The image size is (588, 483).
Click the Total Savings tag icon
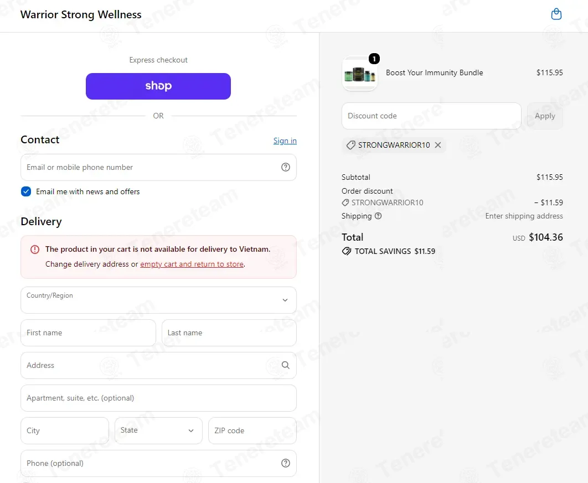[347, 251]
